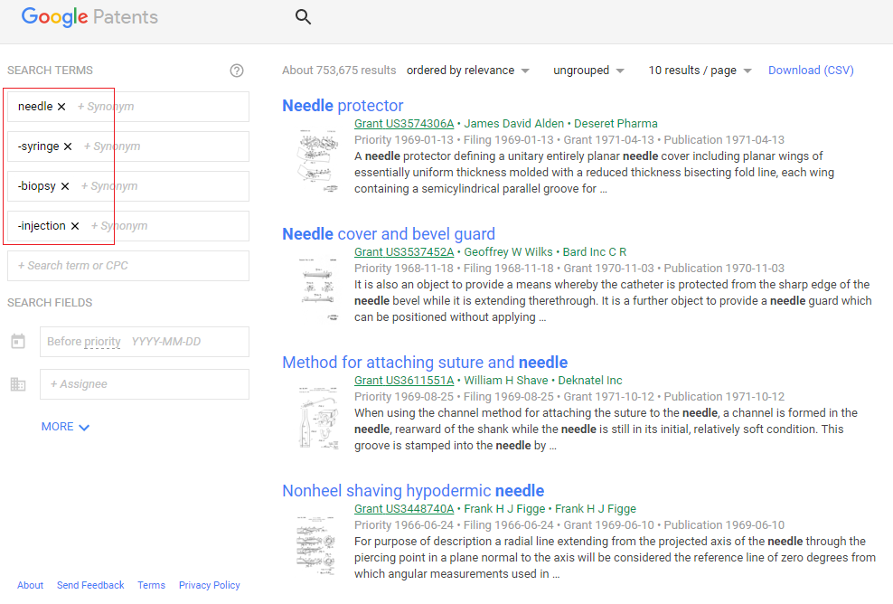The image size is (893, 604).
Task: Click the Before priority date field
Action: click(x=145, y=341)
